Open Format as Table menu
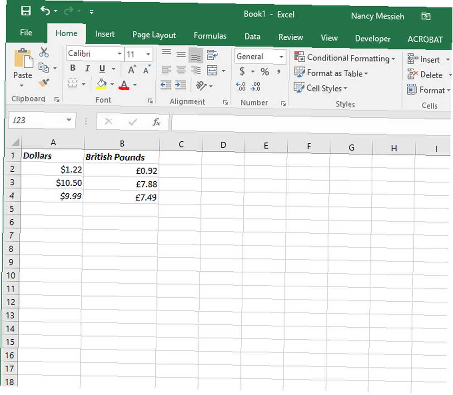453x395 pixels. 331,72
